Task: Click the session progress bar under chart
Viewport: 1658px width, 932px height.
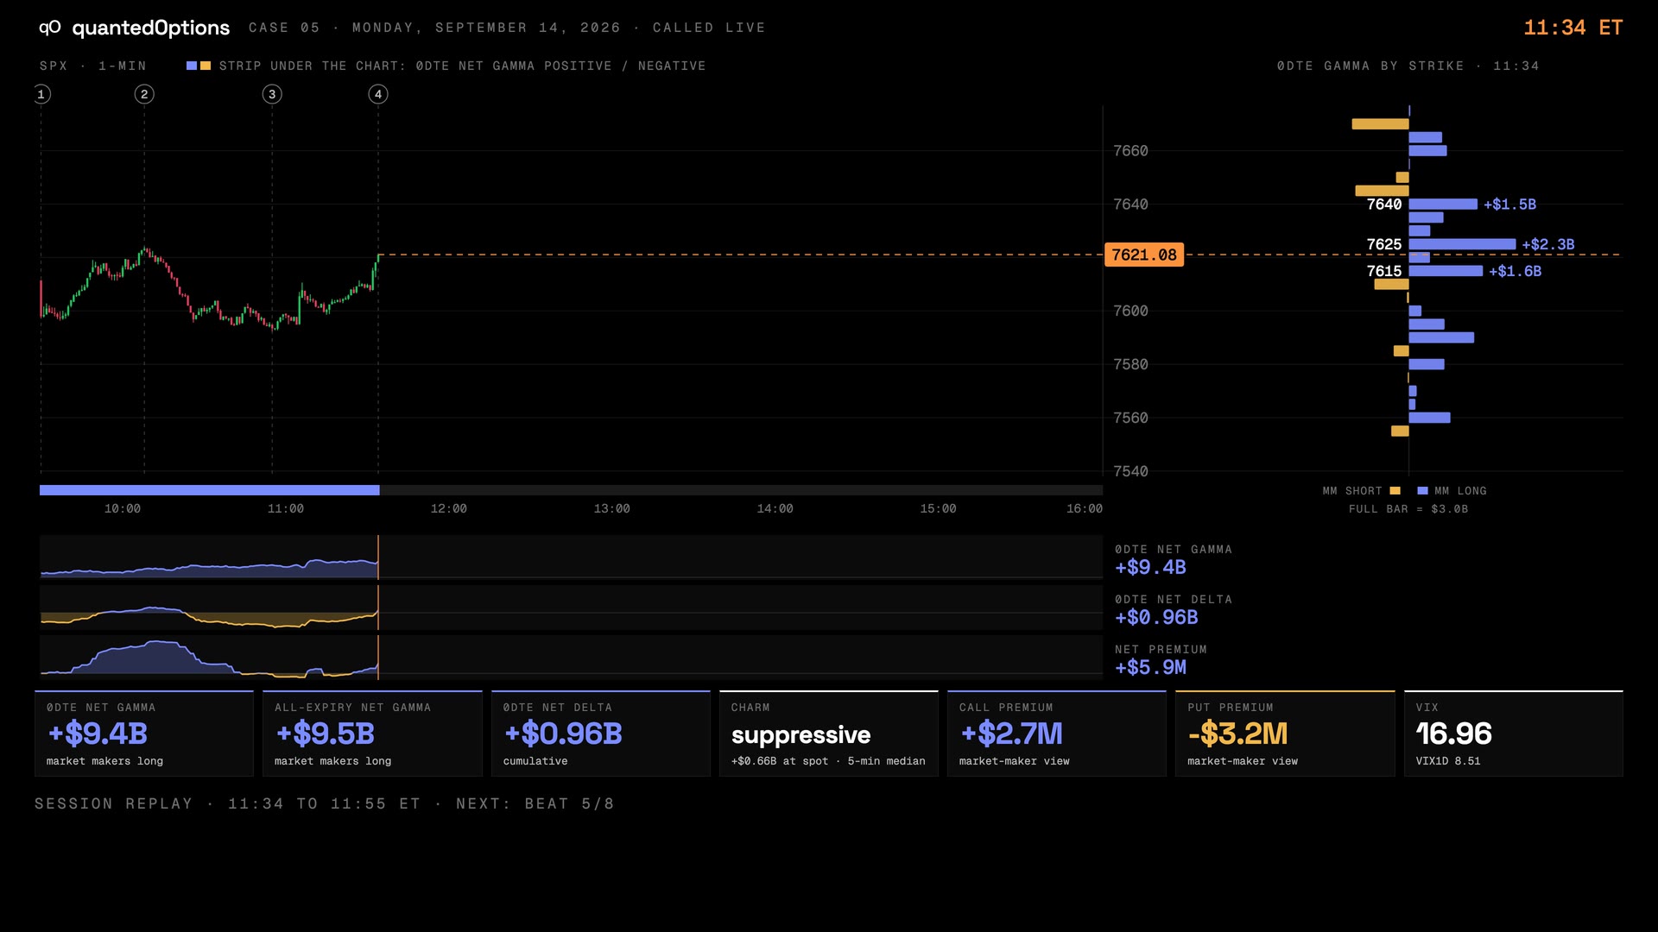Action: coord(571,490)
